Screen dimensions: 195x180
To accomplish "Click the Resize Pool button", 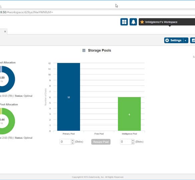I will [101, 142].
